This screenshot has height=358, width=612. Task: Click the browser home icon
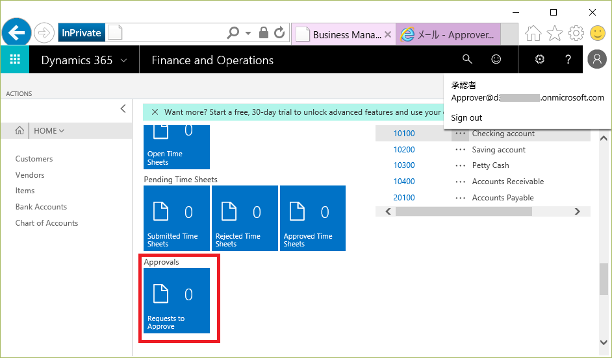tap(533, 34)
